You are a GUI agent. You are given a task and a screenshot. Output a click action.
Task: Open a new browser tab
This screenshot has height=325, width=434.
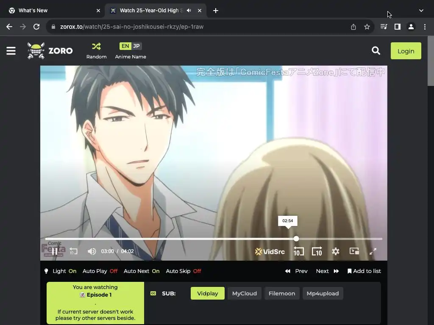tap(216, 11)
